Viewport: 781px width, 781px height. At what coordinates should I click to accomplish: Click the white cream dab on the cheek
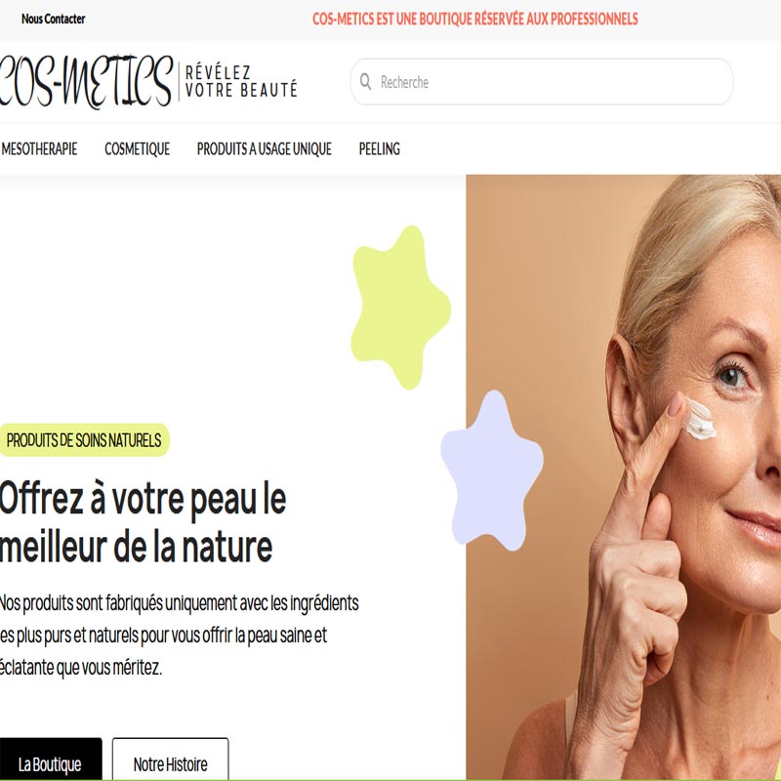click(700, 421)
